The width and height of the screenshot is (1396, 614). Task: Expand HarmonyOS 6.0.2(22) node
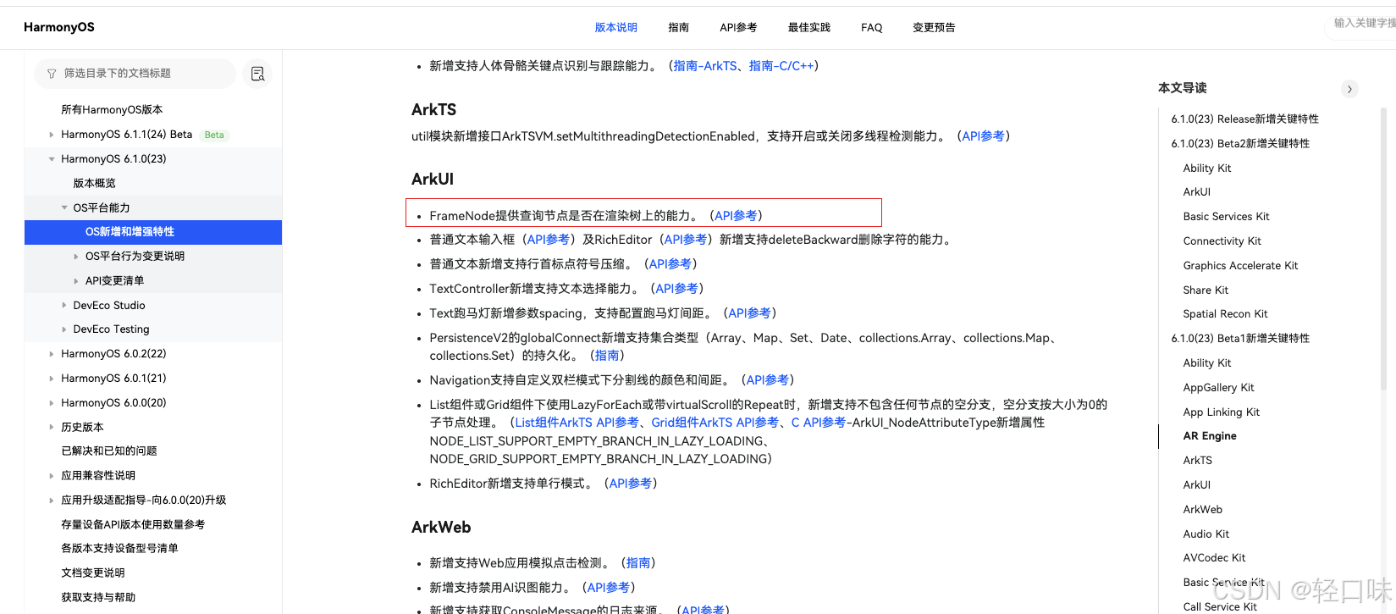[x=51, y=354]
